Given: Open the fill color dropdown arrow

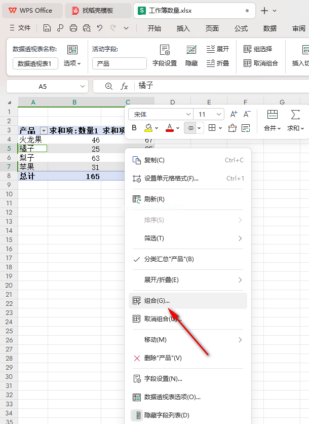Looking at the screenshot, I should [x=157, y=128].
